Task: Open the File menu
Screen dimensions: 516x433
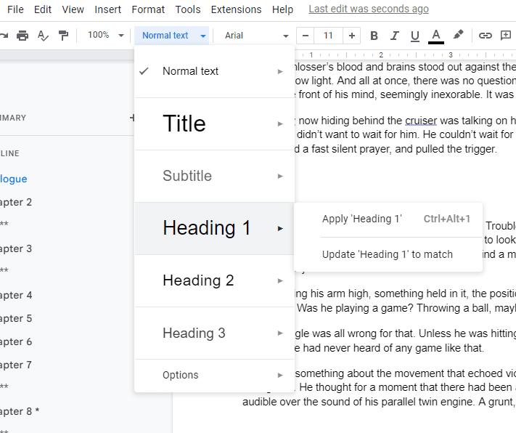Action: 15,9
